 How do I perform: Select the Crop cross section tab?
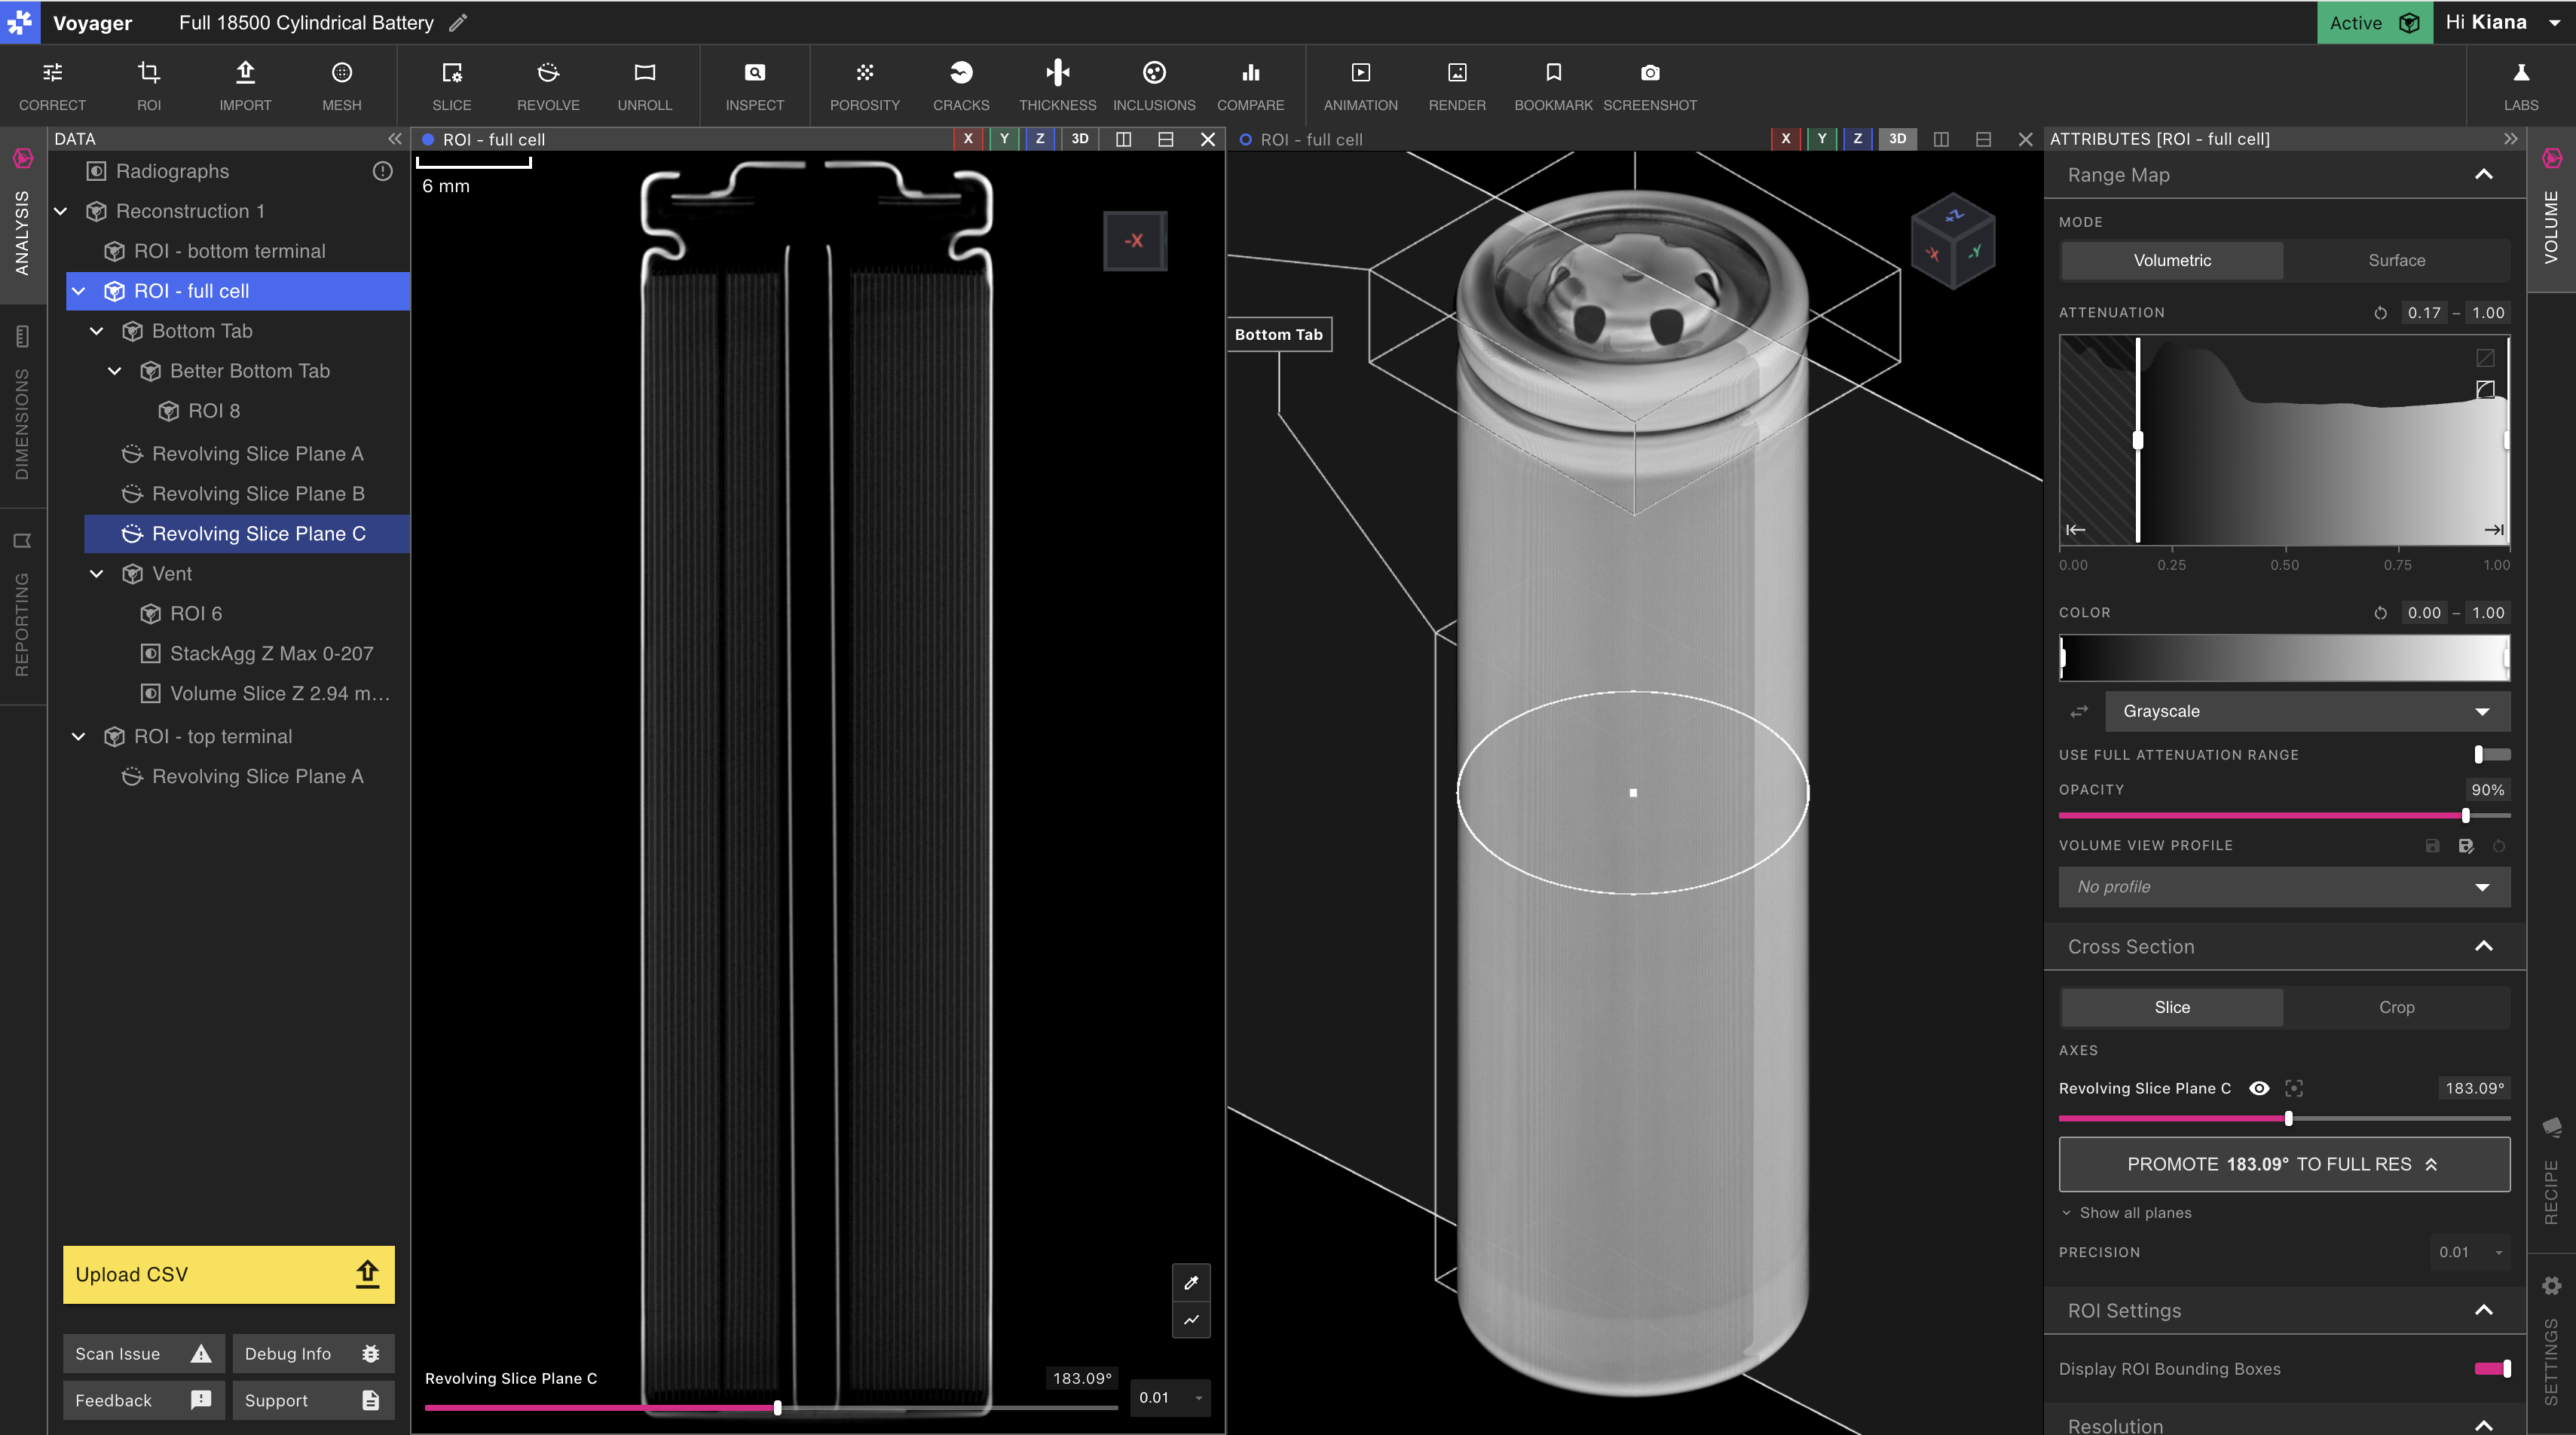click(2396, 1007)
